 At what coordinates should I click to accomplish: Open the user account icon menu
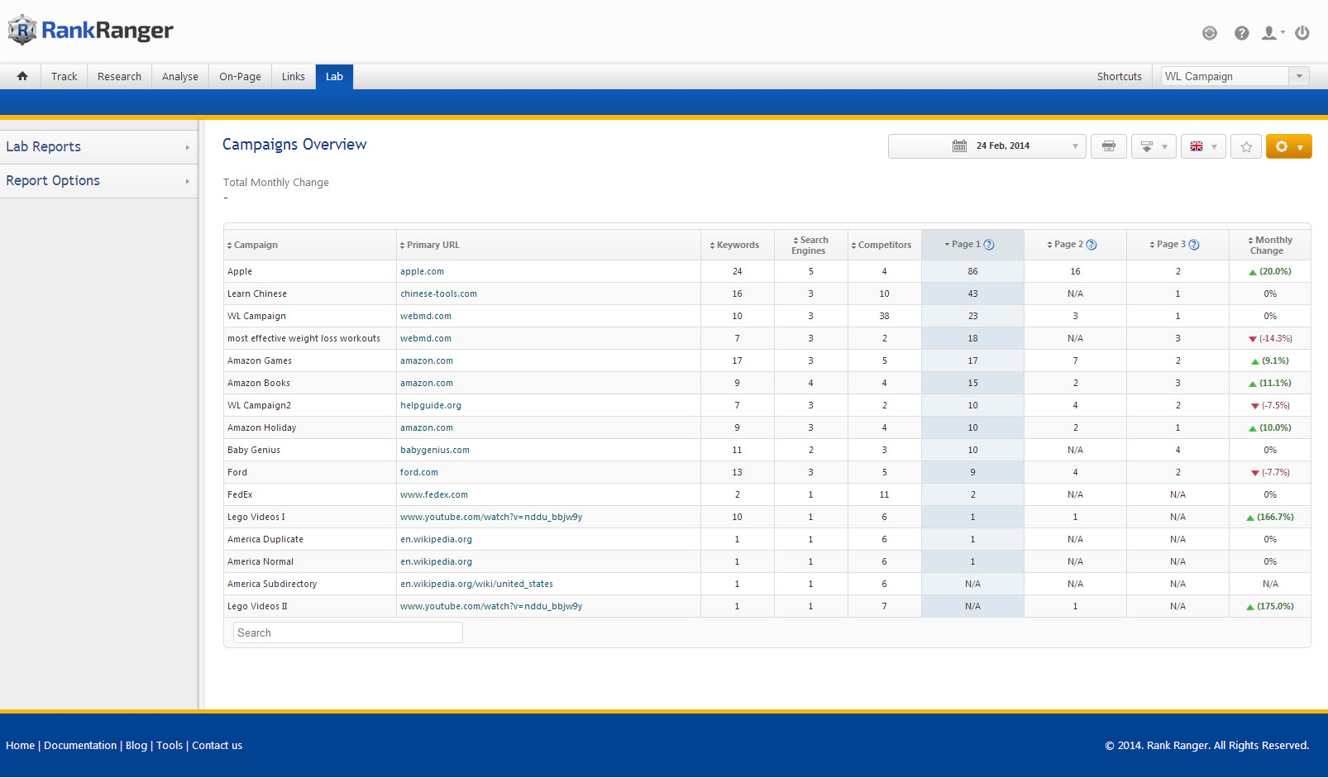1271,33
